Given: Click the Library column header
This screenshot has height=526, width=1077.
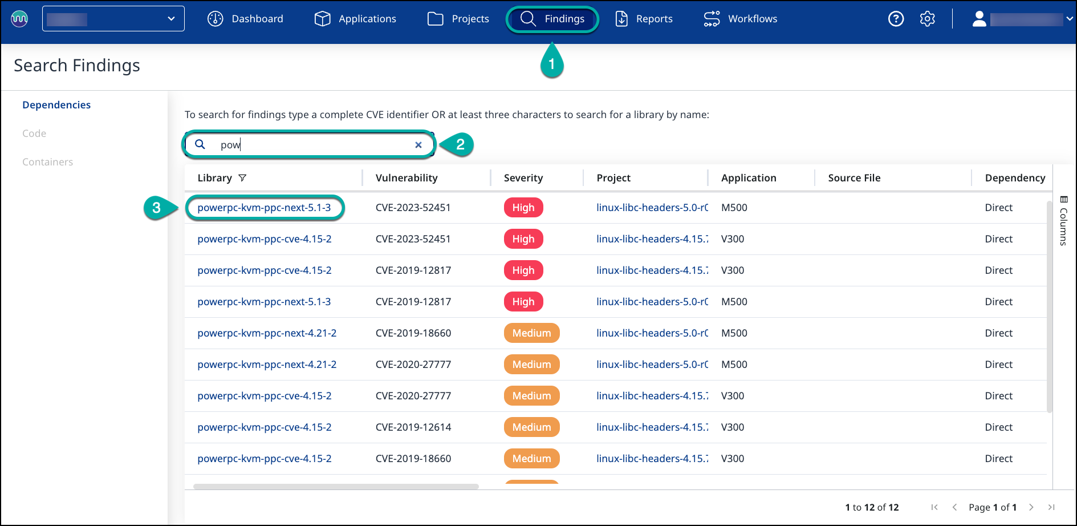Looking at the screenshot, I should pyautogui.click(x=214, y=178).
